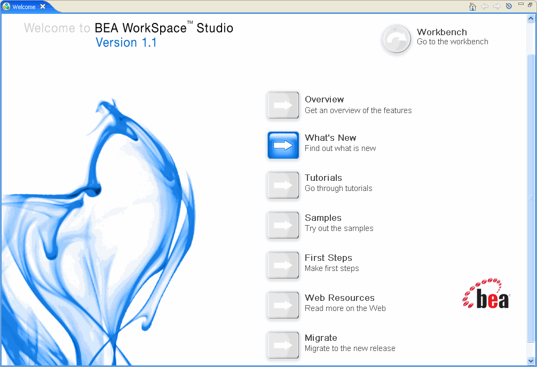
Task: Open the Samples link
Action: click(x=323, y=218)
